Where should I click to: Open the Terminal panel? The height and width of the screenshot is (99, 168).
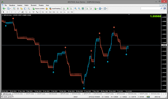(25, 9)
